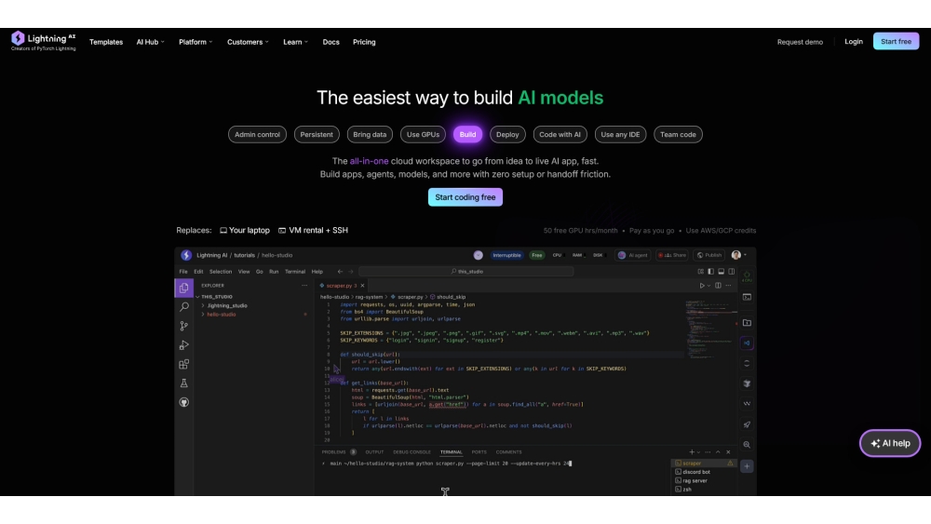Click the 4 CPU machine icon in the Studio right sidebar
This screenshot has width=931, height=524.
(x=747, y=276)
